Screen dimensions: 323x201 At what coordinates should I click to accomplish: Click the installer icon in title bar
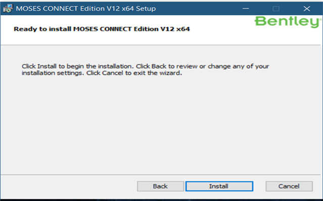pyautogui.click(x=8, y=9)
